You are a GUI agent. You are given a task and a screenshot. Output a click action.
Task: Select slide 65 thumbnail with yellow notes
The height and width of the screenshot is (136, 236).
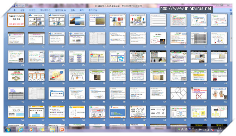coord(199,112)
